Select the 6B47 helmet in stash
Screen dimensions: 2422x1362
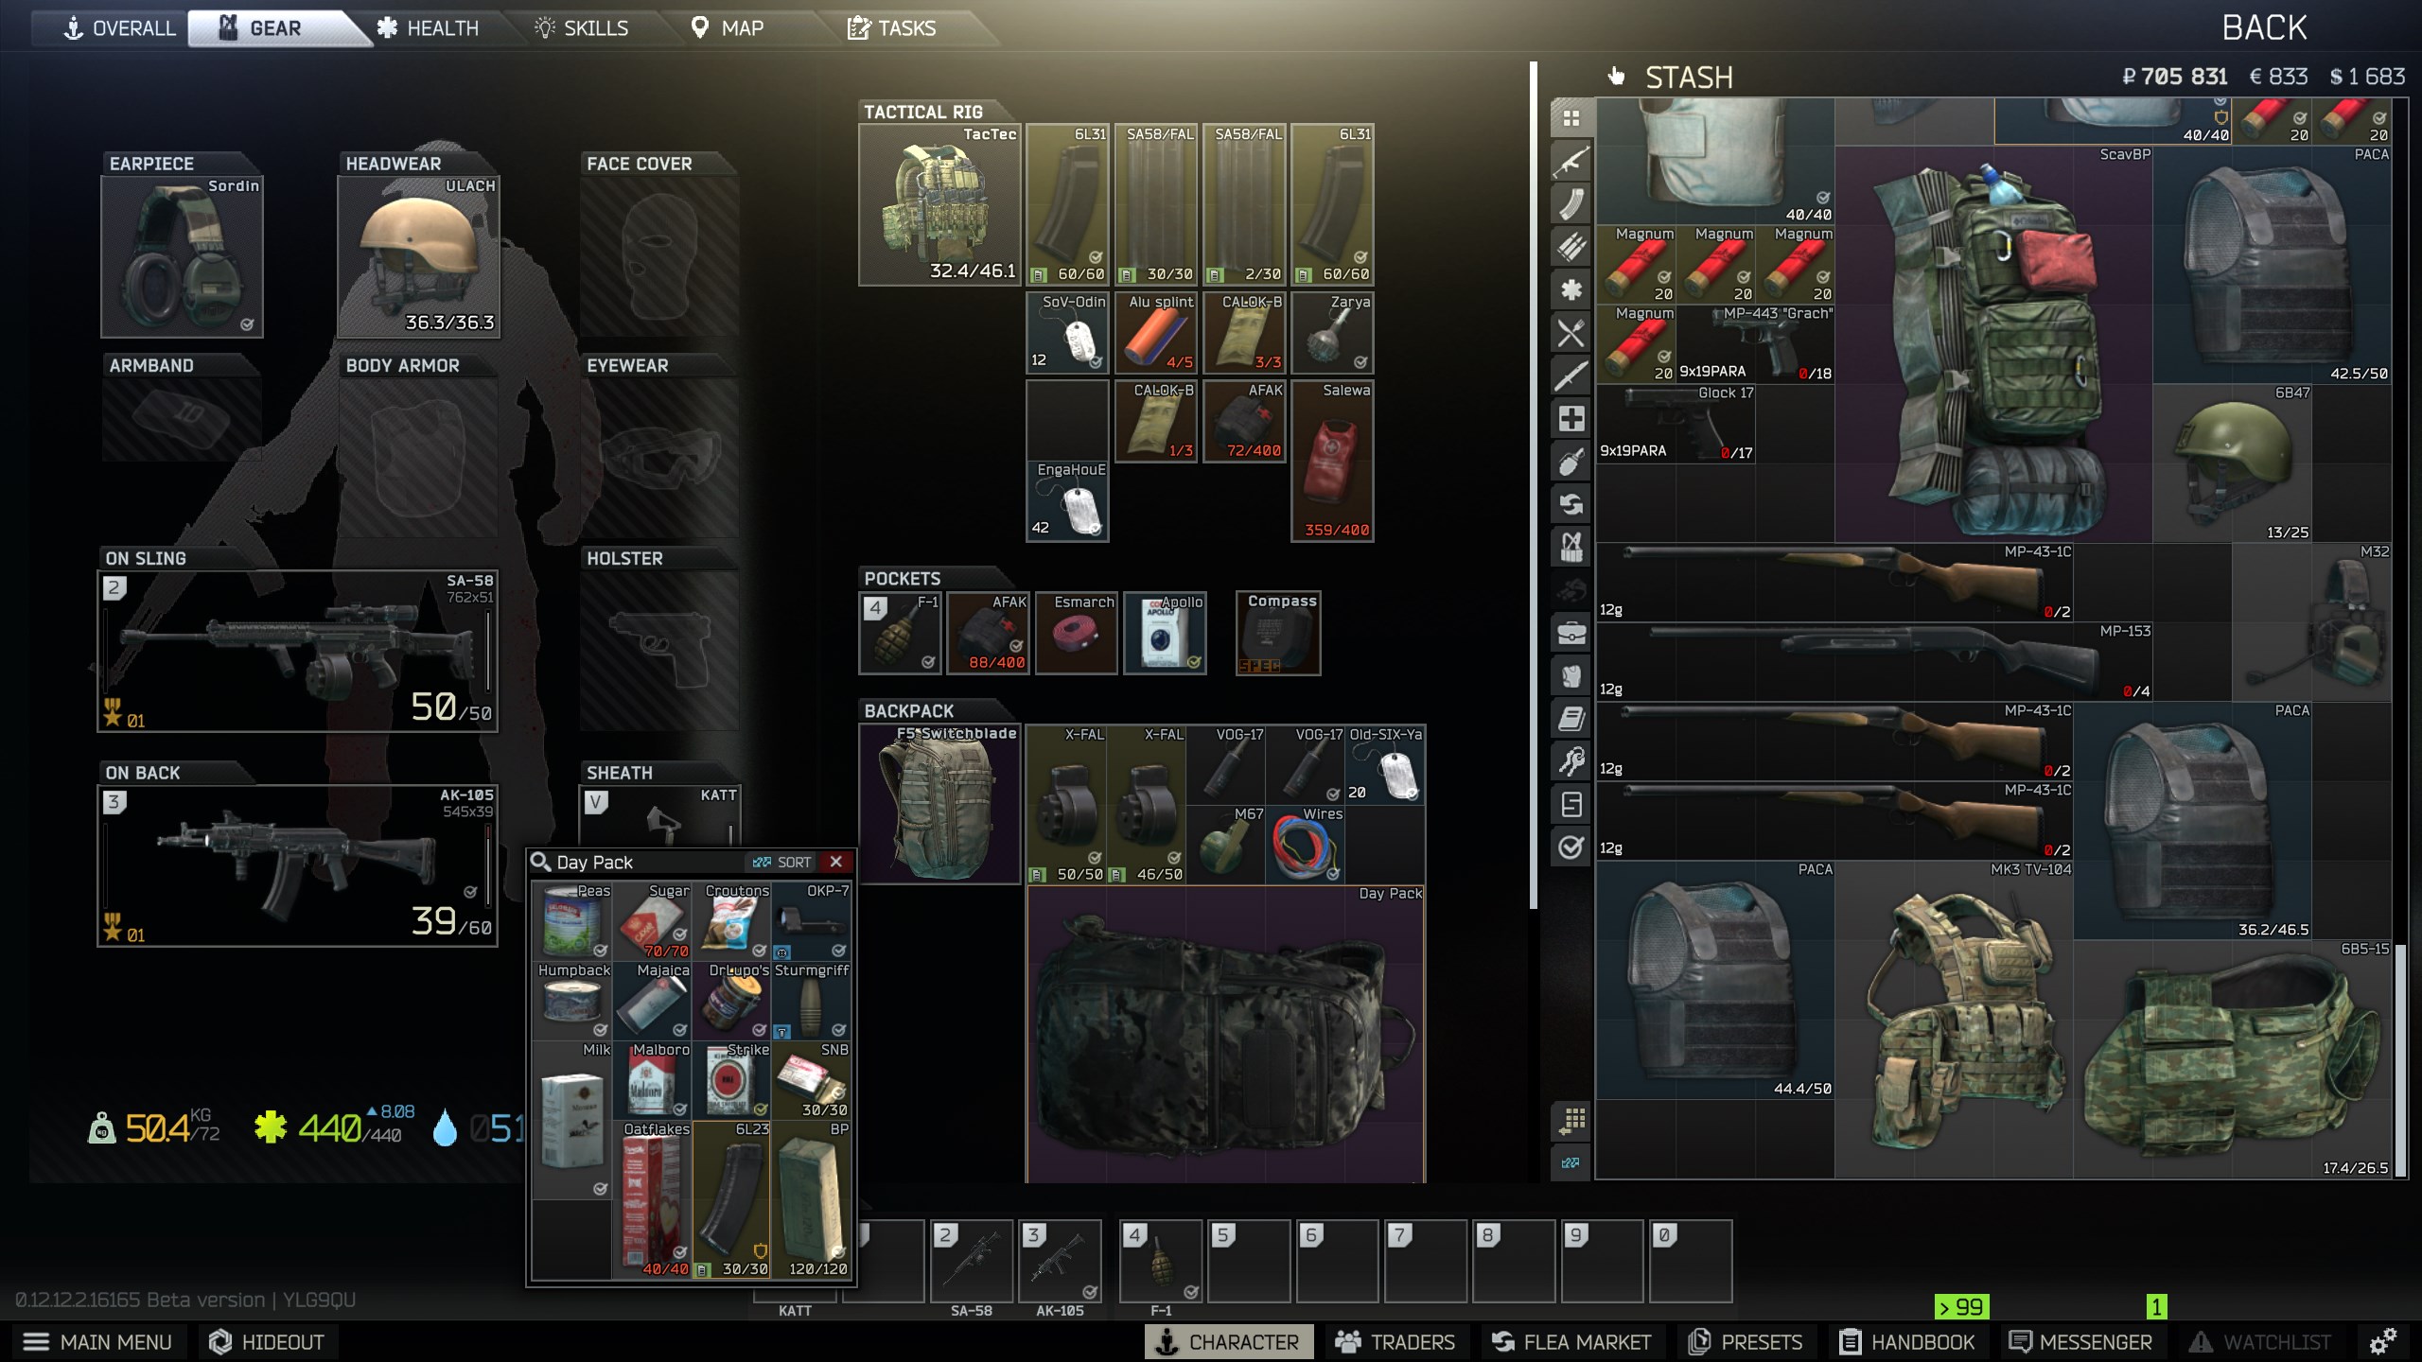coord(2233,463)
